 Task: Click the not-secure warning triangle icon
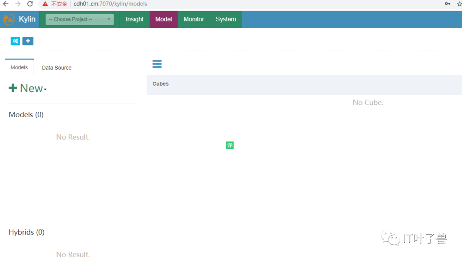(45, 4)
